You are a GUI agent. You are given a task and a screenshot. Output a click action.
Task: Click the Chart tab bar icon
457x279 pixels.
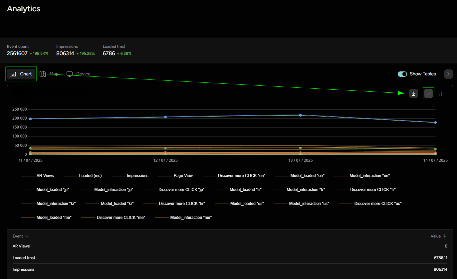click(x=13, y=74)
